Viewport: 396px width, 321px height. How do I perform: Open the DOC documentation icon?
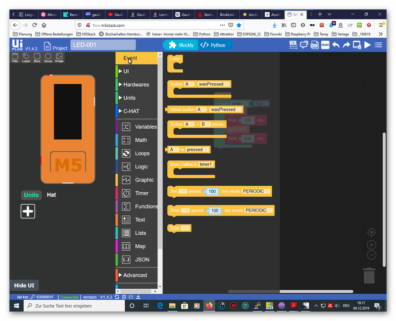315,45
